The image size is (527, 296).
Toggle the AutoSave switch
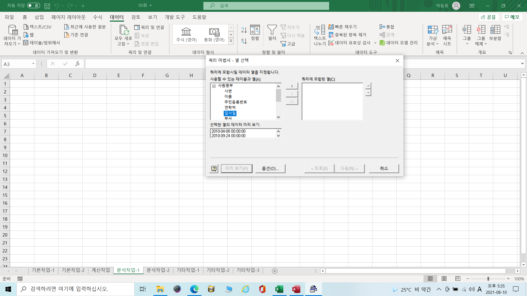[34, 5]
